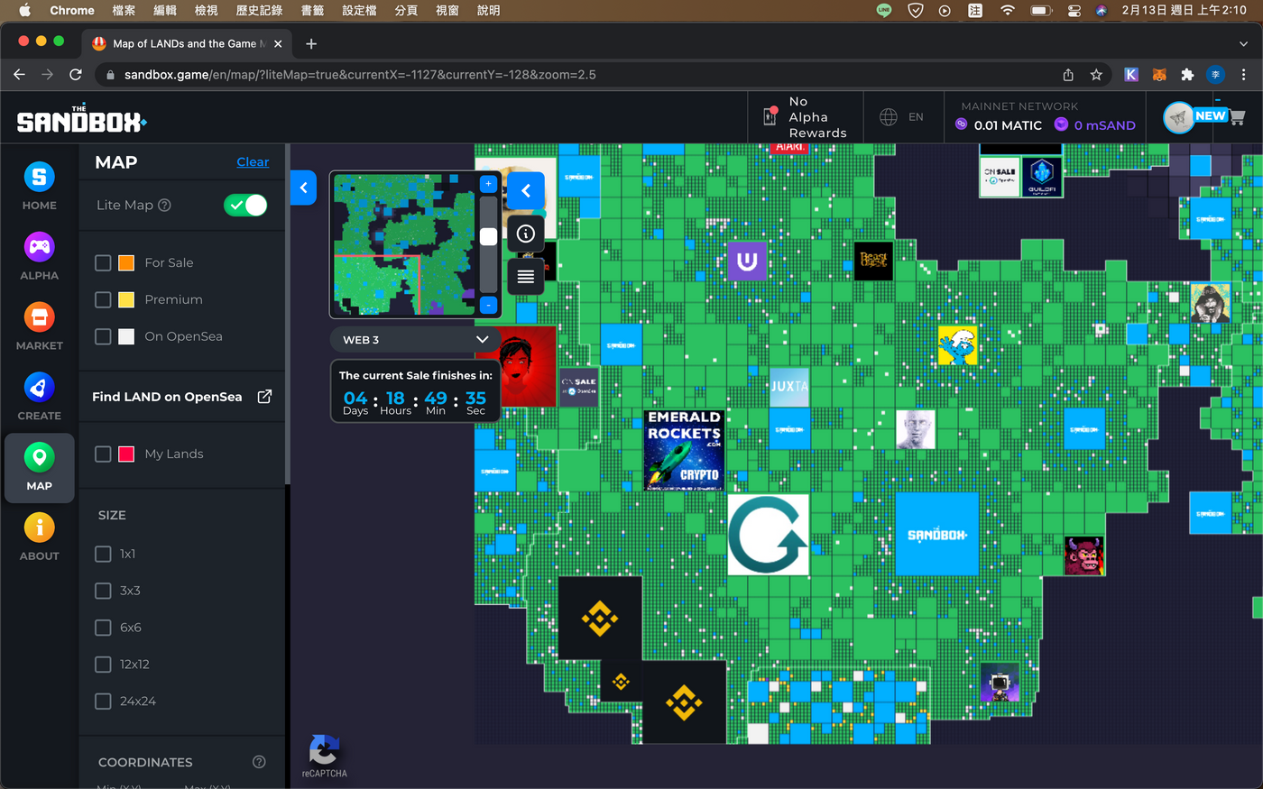Open MetaMask fox extension
Screen dimensions: 1263x789
pyautogui.click(x=1159, y=75)
